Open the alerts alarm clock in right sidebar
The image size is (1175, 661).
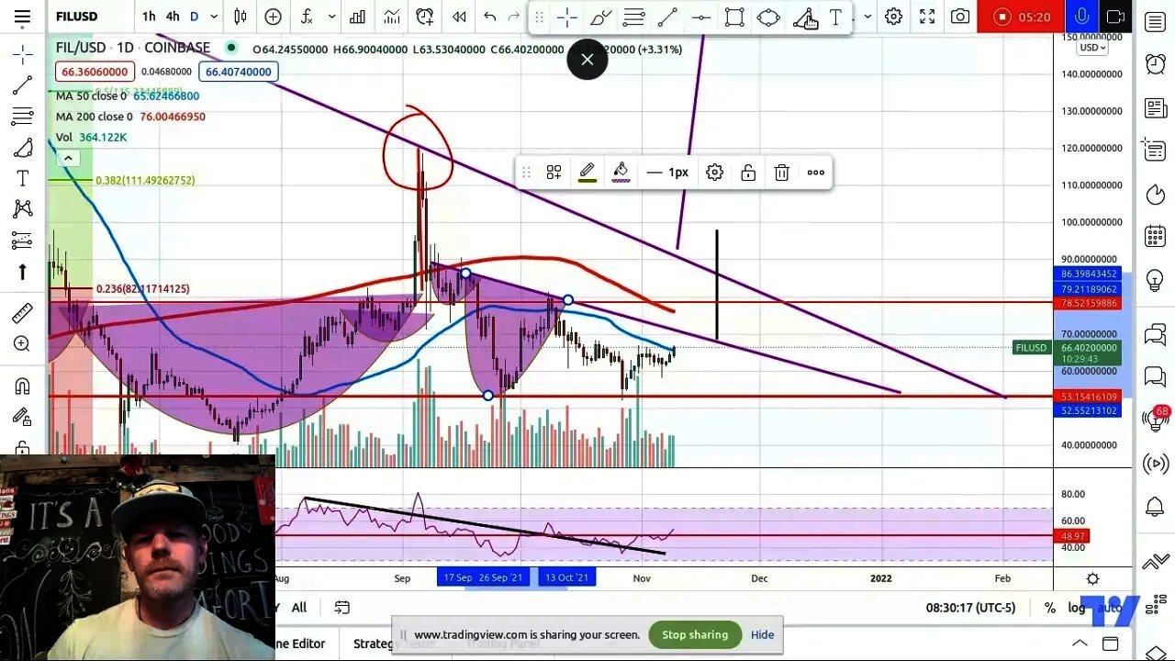pyautogui.click(x=1156, y=63)
